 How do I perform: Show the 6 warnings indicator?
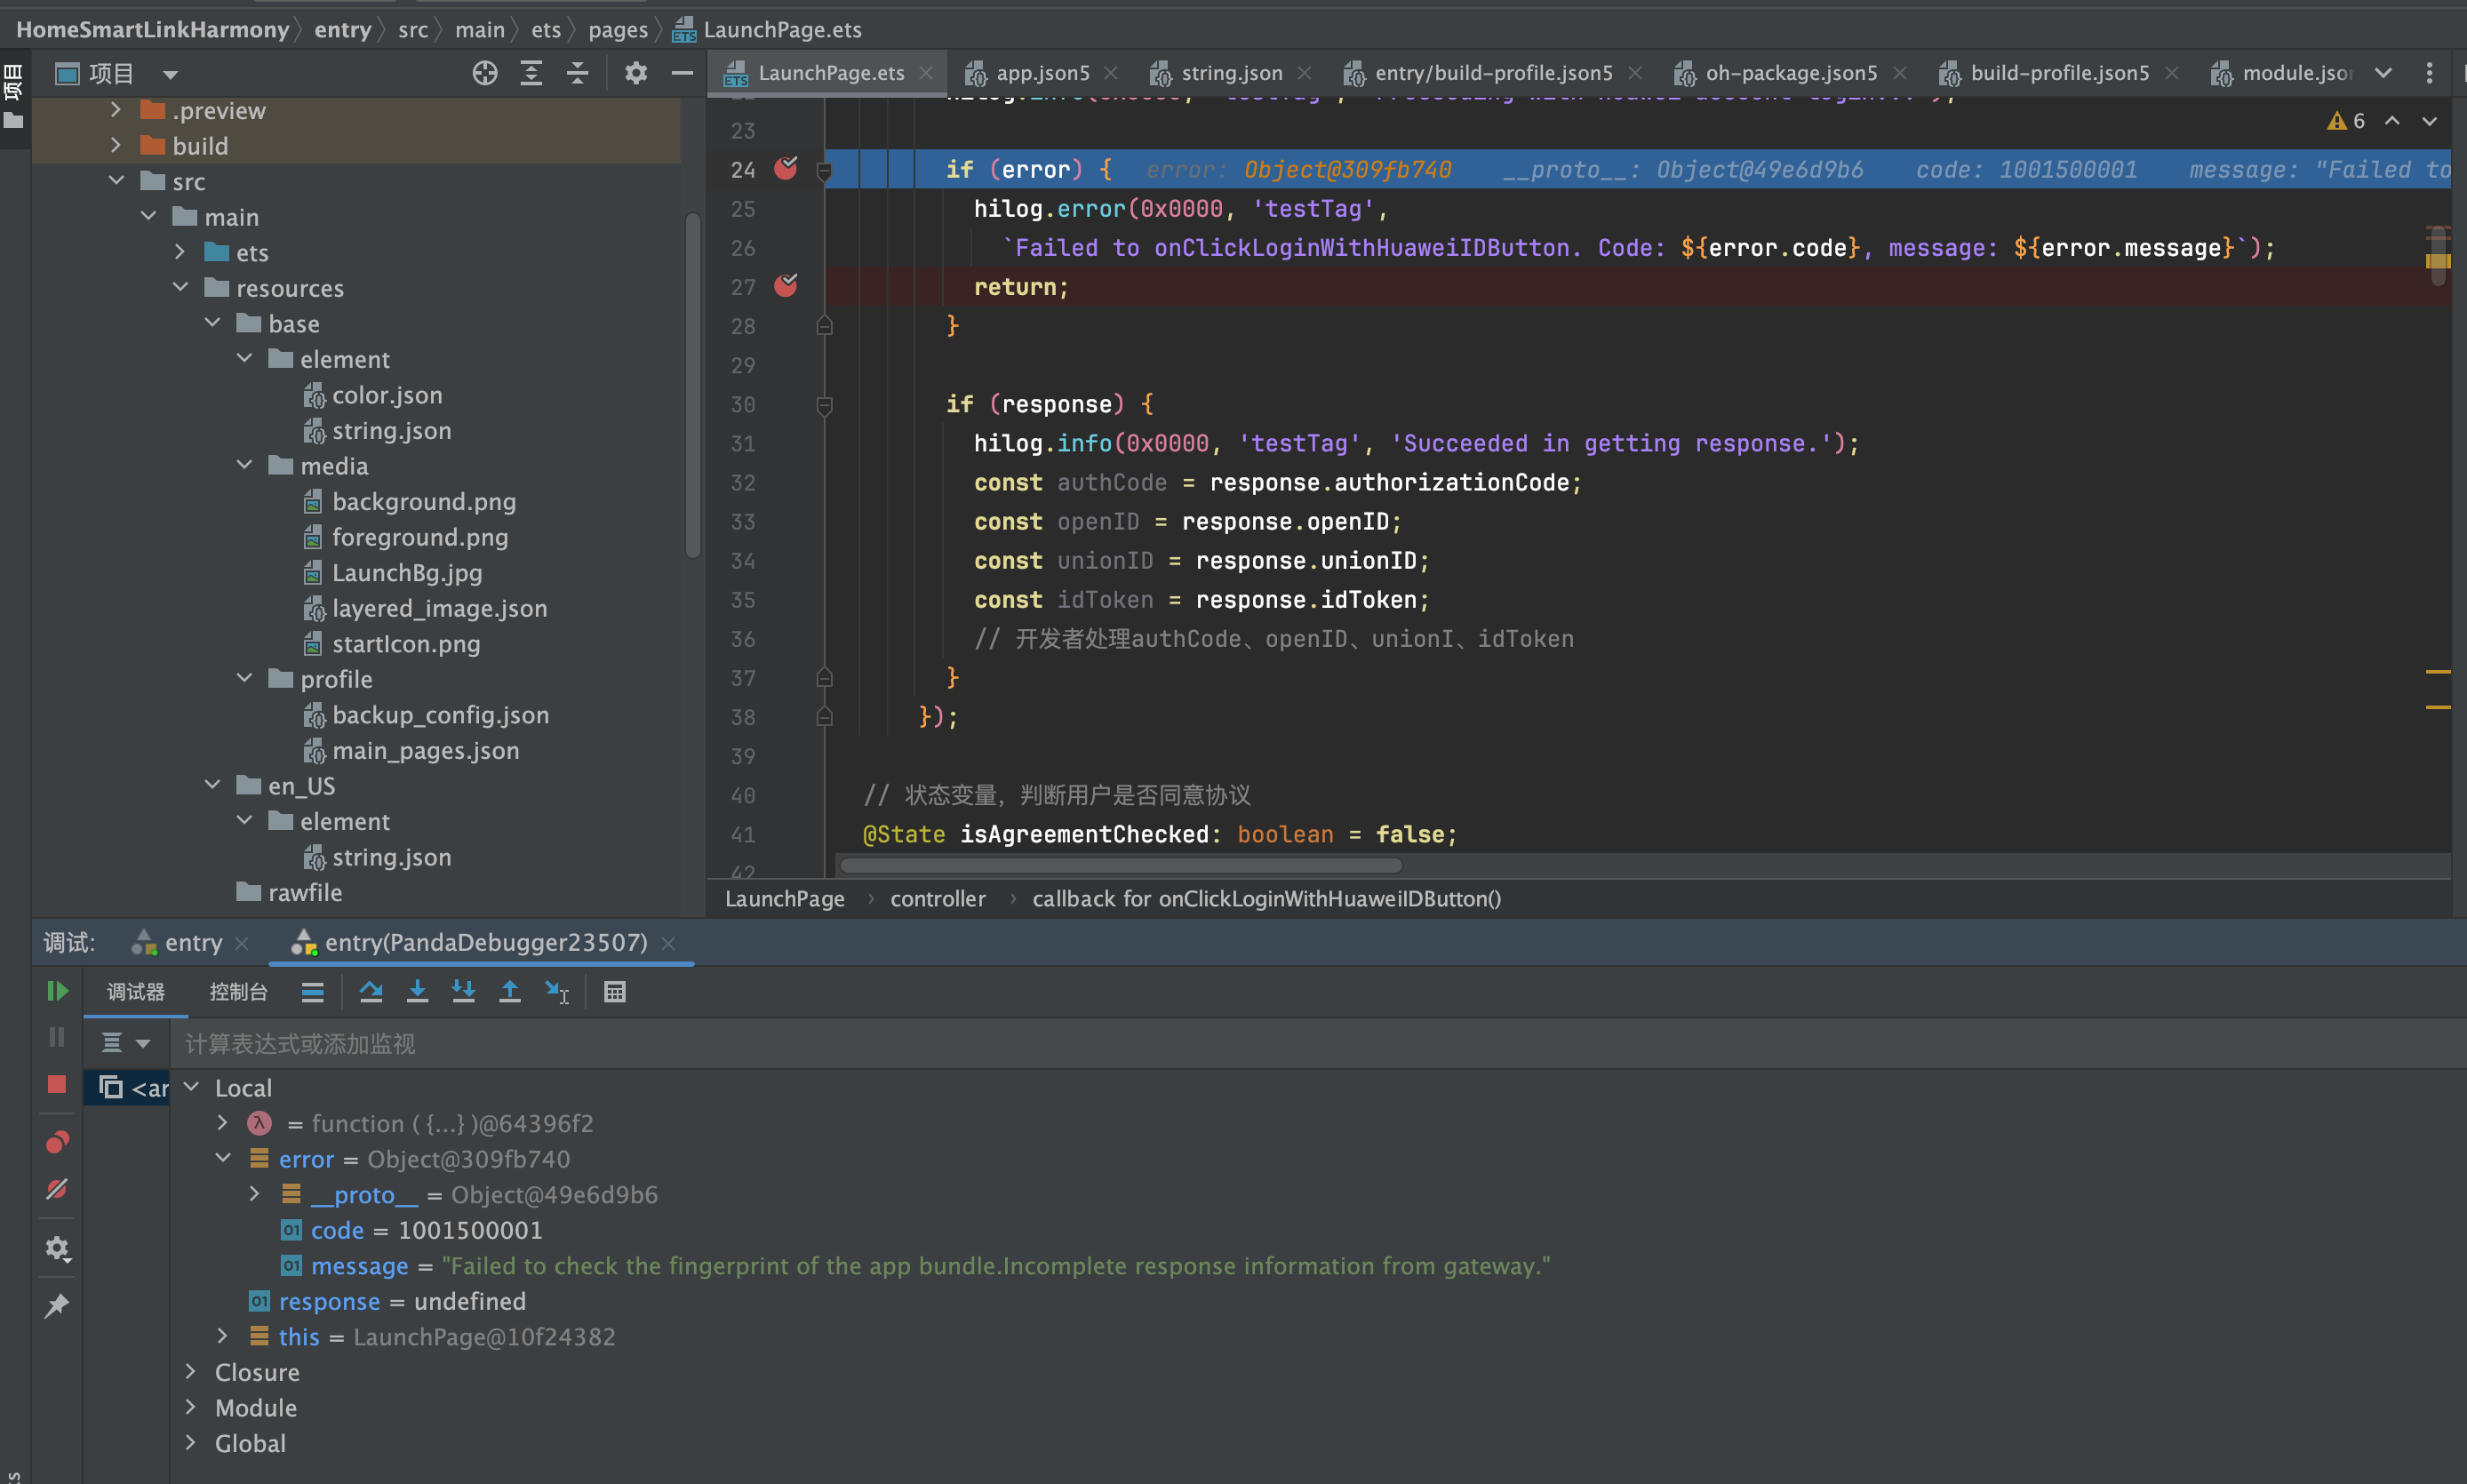click(x=2346, y=121)
